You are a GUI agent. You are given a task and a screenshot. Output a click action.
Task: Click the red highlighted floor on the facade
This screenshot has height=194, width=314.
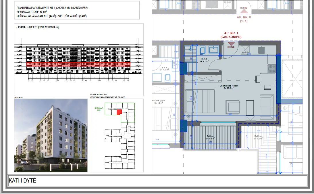pos(78,64)
